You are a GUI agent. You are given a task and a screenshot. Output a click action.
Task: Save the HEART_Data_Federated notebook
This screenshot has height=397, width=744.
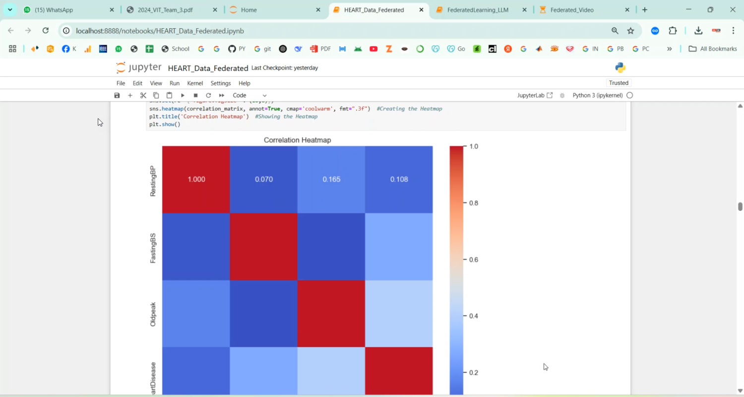(x=117, y=95)
